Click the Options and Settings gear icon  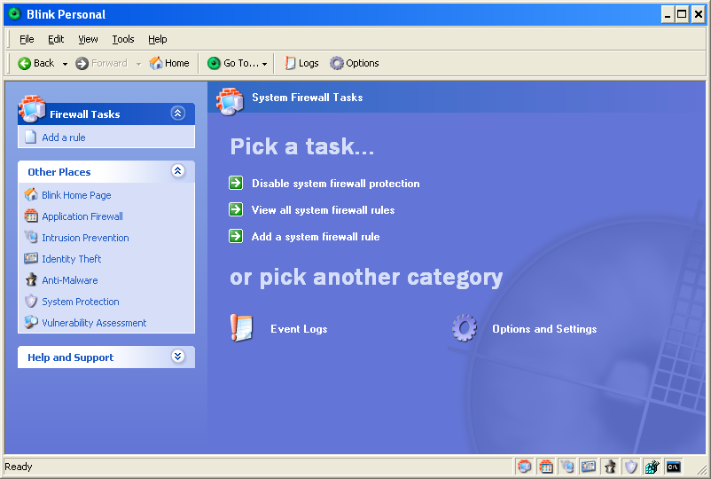point(465,328)
